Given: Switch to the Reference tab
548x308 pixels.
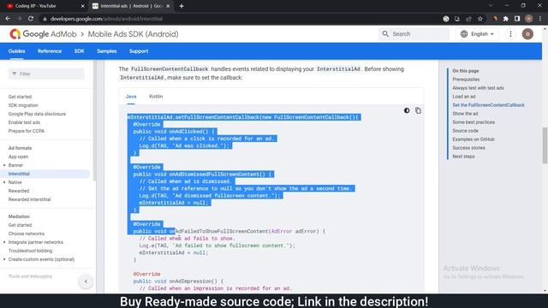Looking at the screenshot, I should [x=50, y=51].
